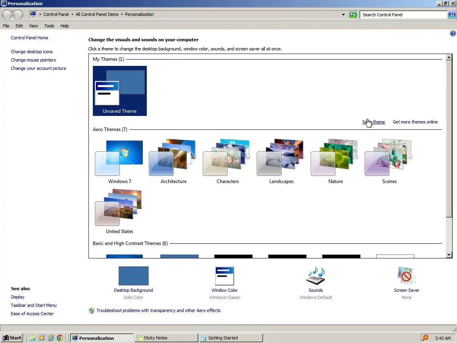
Task: Click theme list scroll up arrow
Action: pos(449,57)
